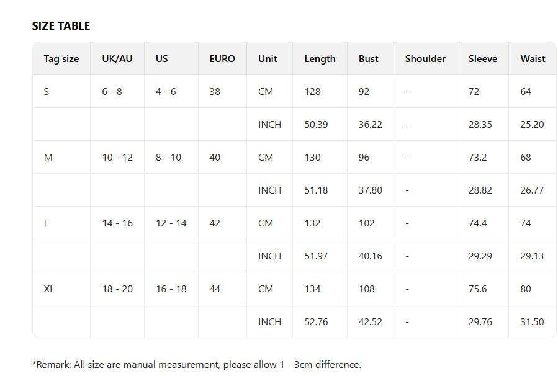Select the UK/AU column header
The height and width of the screenshot is (376, 558).
[117, 59]
